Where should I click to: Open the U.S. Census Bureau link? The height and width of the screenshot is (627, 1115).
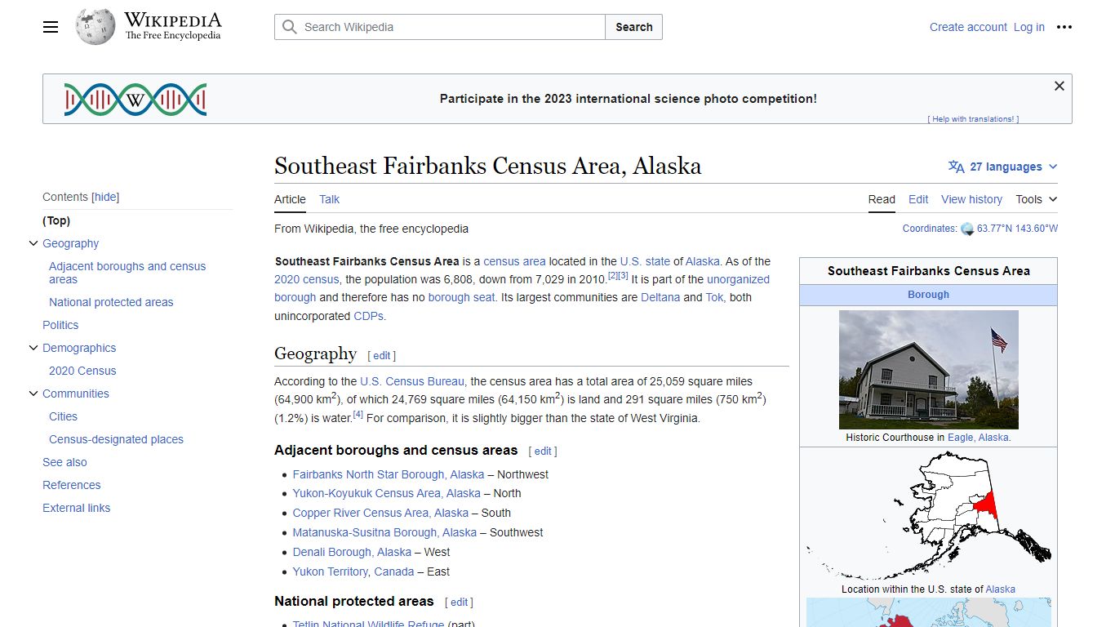[x=412, y=381]
